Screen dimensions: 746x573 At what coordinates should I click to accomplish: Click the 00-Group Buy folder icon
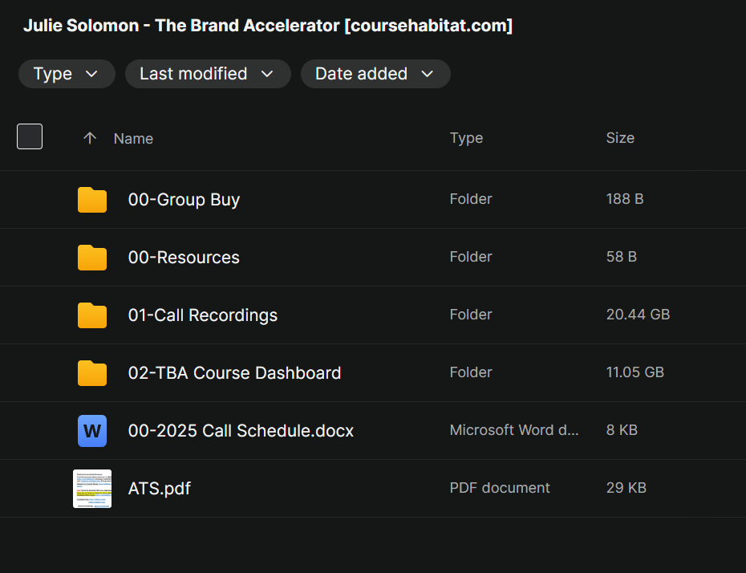point(92,200)
